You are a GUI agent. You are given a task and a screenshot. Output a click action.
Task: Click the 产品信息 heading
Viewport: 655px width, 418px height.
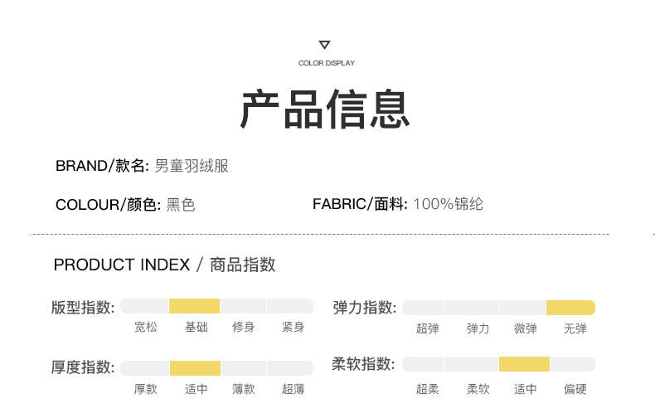tap(326, 109)
